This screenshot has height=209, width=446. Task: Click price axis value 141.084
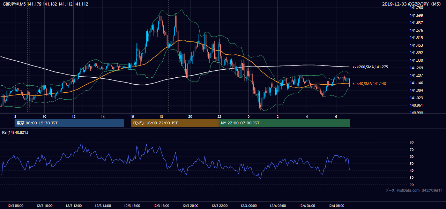tap(416, 90)
